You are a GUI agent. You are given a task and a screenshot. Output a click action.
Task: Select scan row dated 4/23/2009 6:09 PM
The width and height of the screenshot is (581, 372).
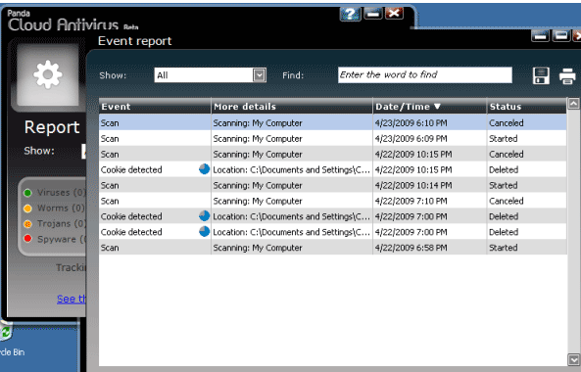click(x=333, y=138)
